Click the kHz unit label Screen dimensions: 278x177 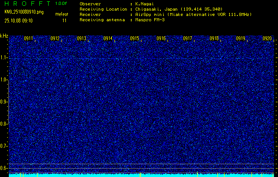point(4,36)
